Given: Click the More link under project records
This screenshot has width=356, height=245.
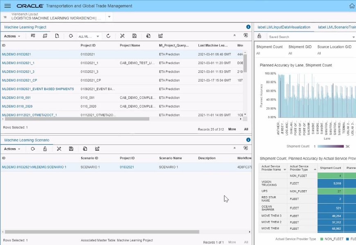Looking at the screenshot, I should [232, 129].
